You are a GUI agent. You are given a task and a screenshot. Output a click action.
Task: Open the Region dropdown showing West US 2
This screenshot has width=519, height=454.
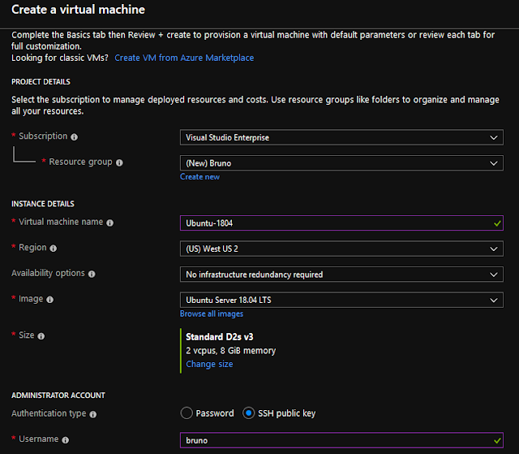tap(341, 249)
